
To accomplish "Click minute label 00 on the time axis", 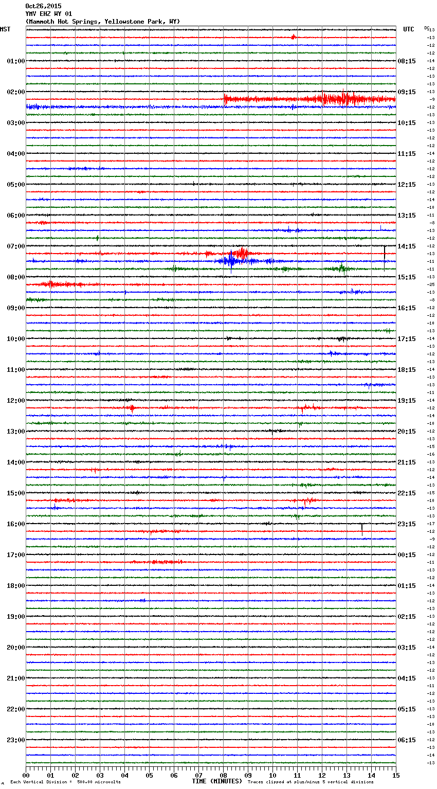I will [x=26, y=775].
